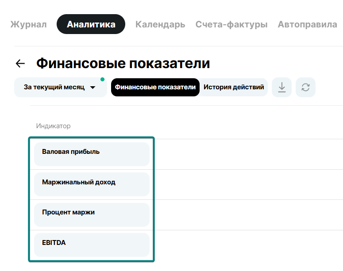
Task: Open the Автоправила tab
Action: click(x=307, y=24)
